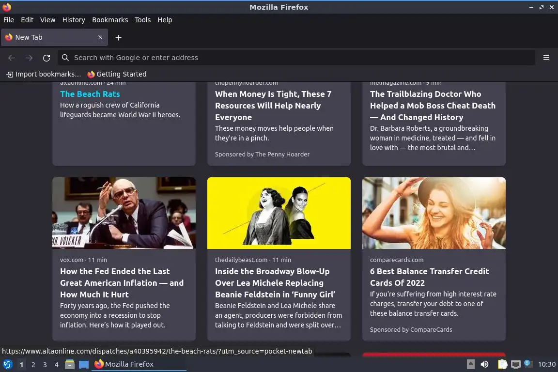Open The Trailblazing Doctor article headline

pos(433,106)
